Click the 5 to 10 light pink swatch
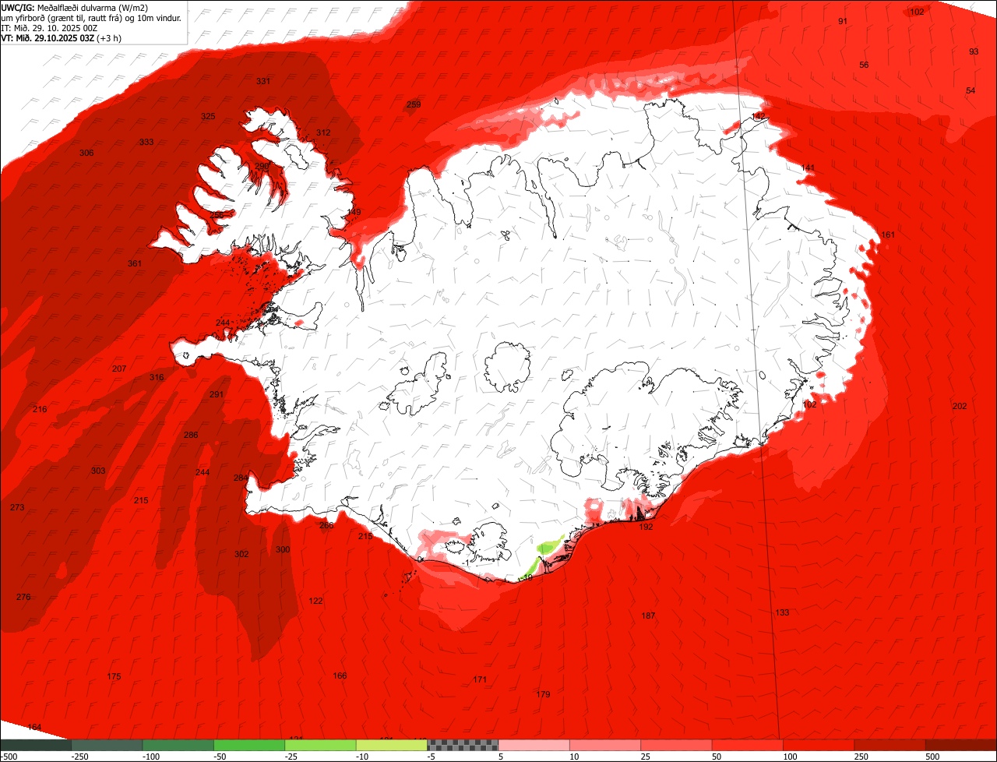Screen dimensions: 997x762 534,745
